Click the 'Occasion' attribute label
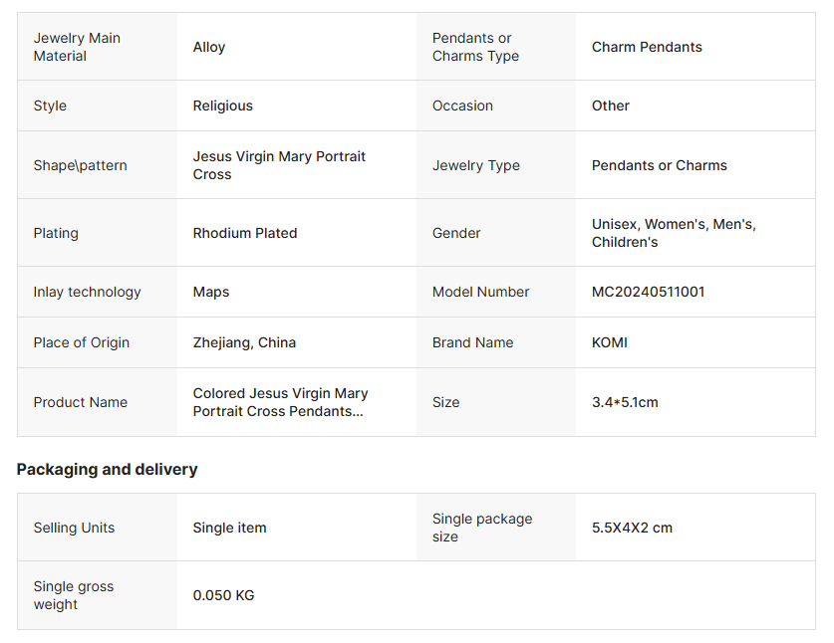The width and height of the screenshot is (834, 643). point(462,106)
